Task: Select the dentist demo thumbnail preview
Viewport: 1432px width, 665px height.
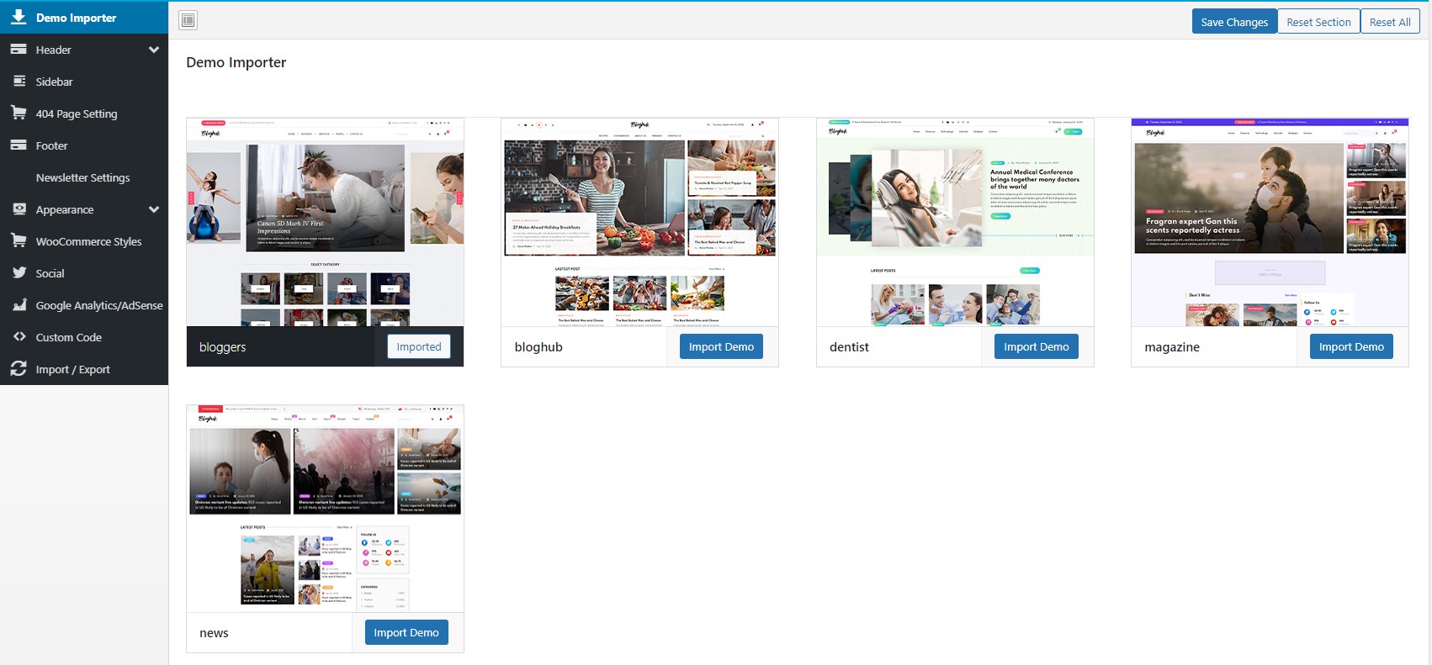Action: coord(955,222)
